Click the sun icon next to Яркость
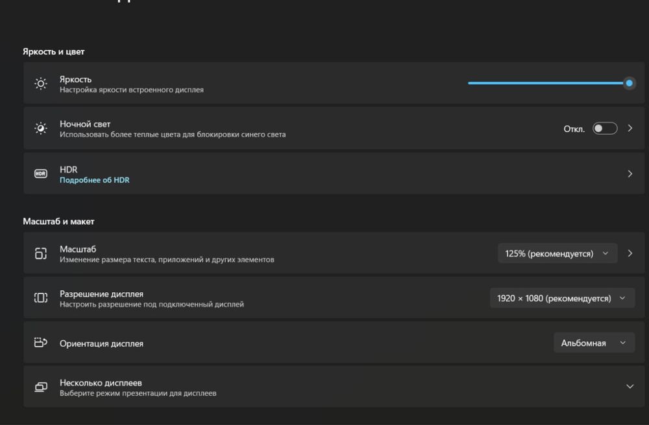Viewport: 649px width, 425px height. click(x=40, y=84)
